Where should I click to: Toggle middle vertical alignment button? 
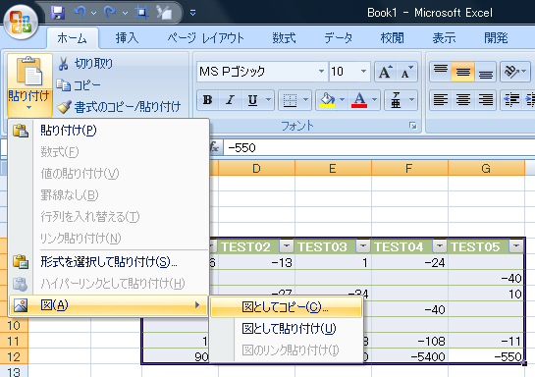(463, 72)
